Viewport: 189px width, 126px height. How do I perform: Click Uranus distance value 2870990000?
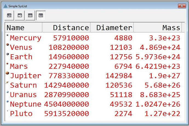pos(67,95)
